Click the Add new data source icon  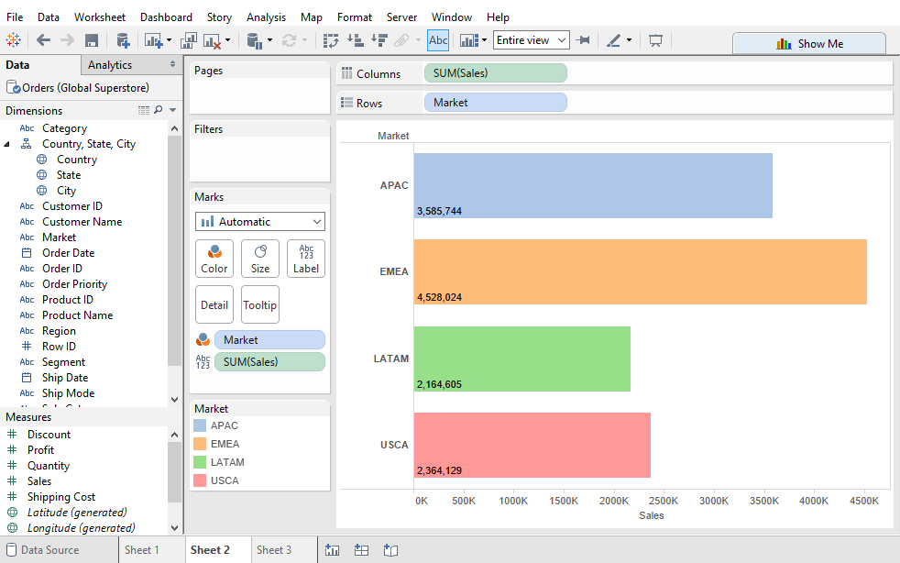(x=122, y=40)
